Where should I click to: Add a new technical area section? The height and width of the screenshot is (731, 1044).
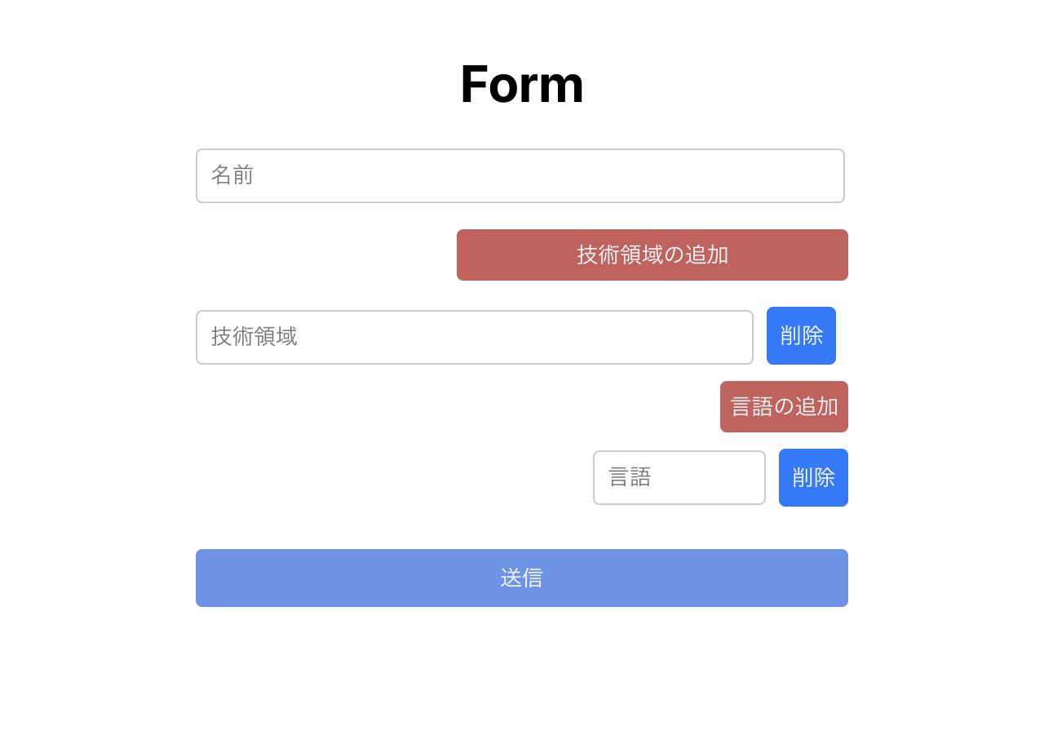point(652,255)
